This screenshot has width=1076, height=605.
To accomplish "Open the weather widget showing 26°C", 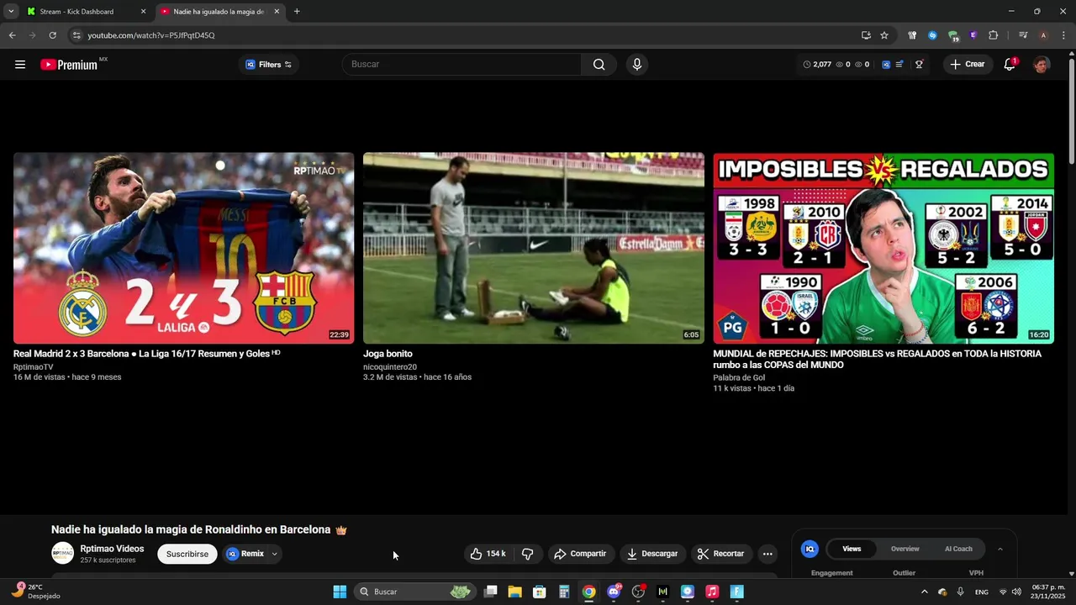I will (x=36, y=592).
